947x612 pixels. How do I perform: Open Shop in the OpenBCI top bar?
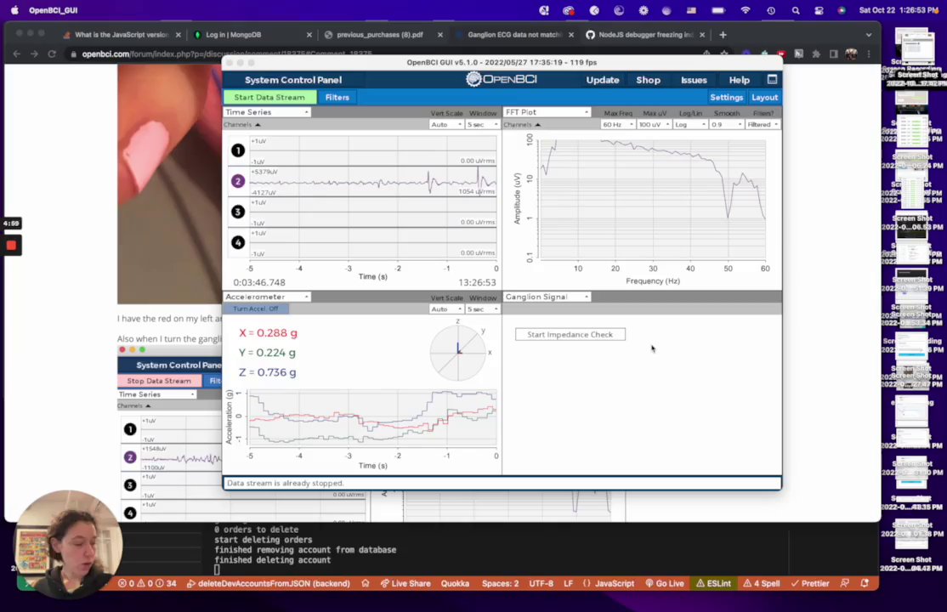(x=648, y=80)
